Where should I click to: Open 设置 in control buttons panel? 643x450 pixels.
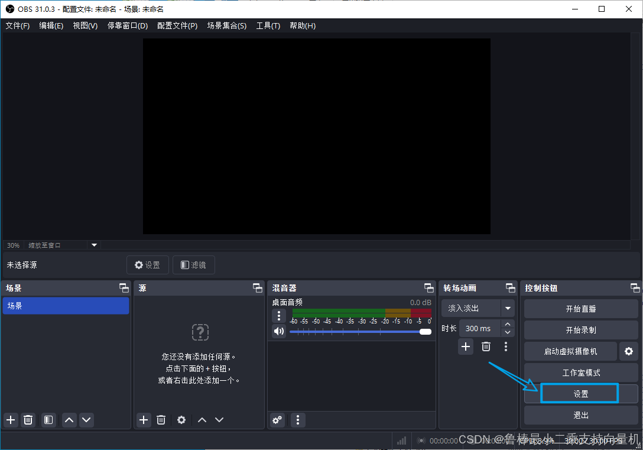581,394
